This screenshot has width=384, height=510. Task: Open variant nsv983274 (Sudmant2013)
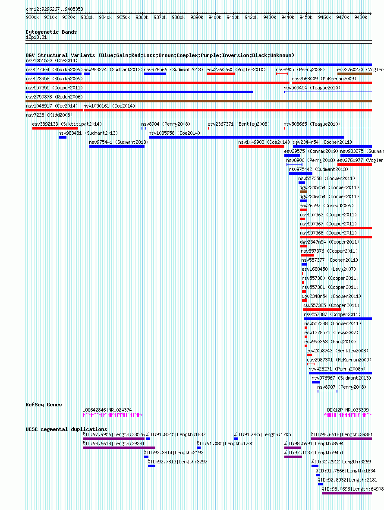[87, 74]
